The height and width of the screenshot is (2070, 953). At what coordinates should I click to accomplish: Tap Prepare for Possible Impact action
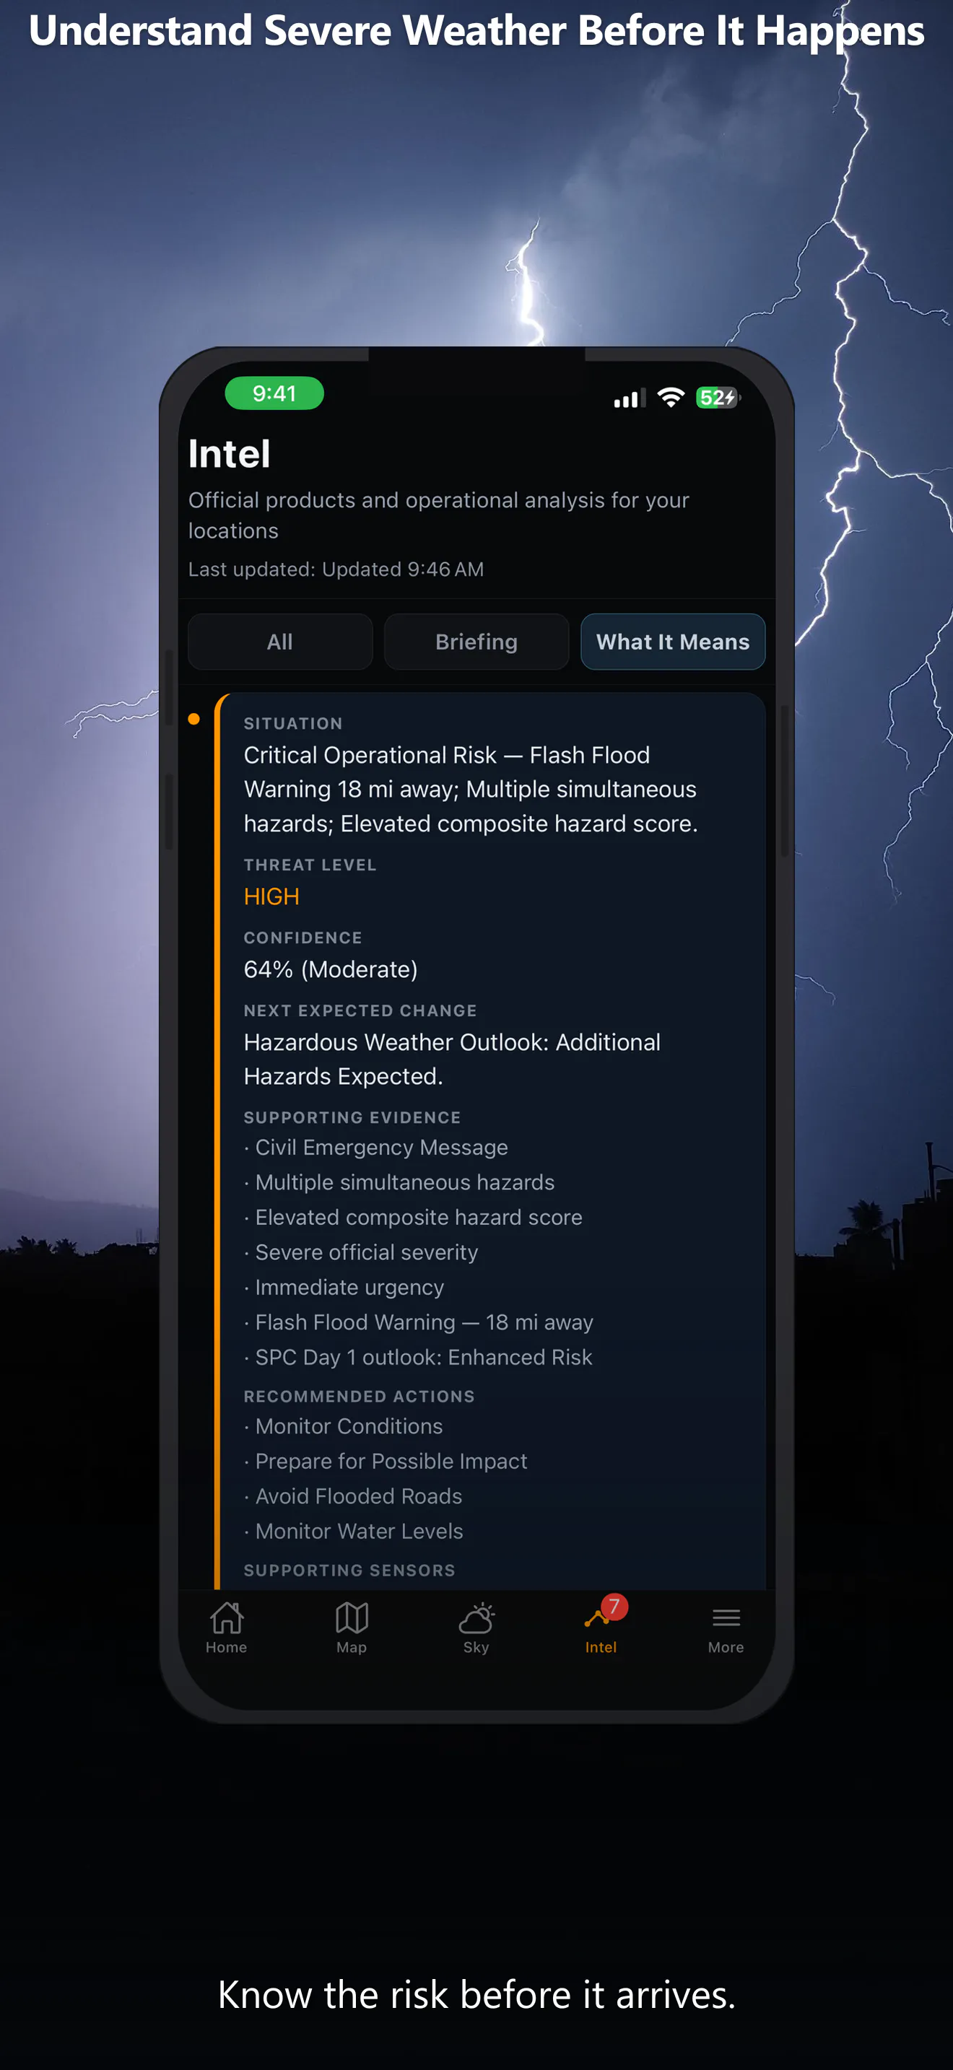386,1461
